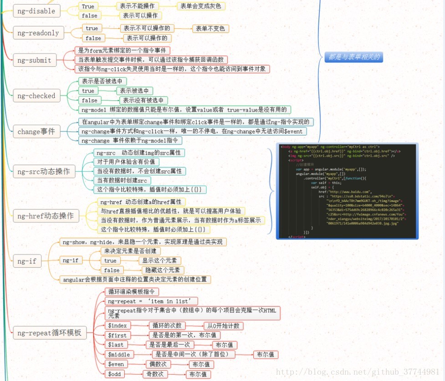The image size is (445, 381).
Task: Click 来决定元素是否创建 node
Action: click(131, 251)
